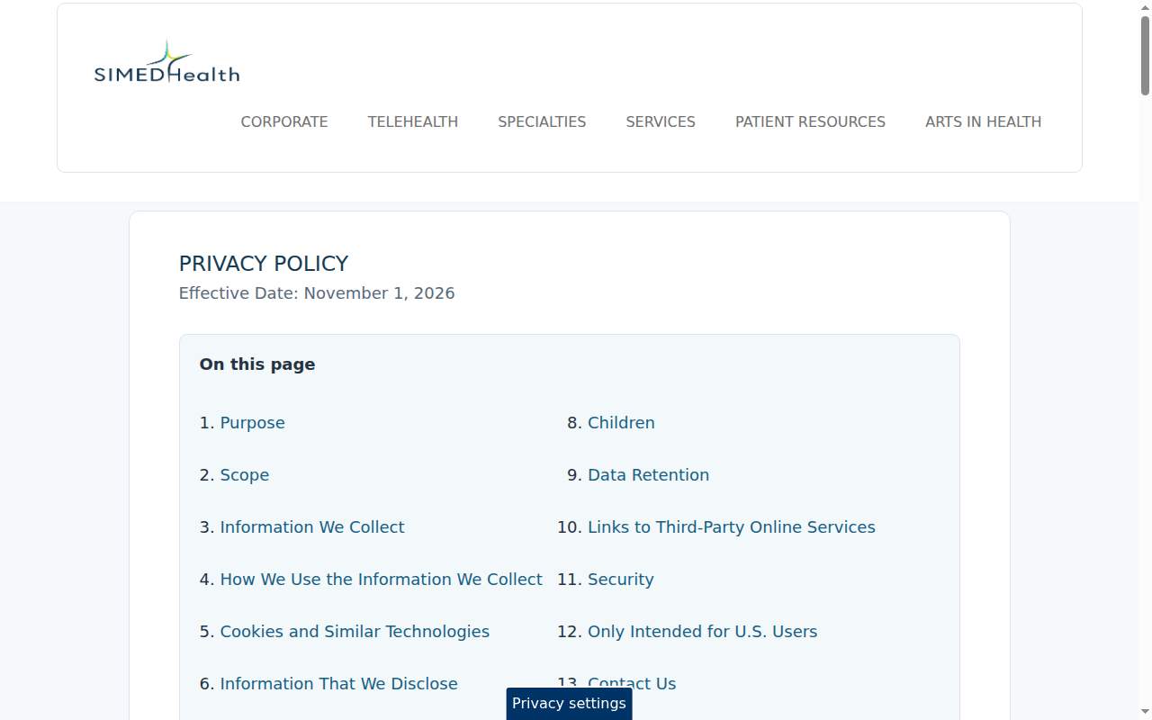Click the page vertical scrollbar thumb
Image resolution: width=1152 pixels, height=720 pixels.
coord(1146,54)
